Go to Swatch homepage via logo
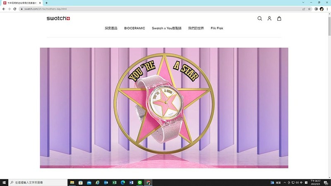Image resolution: width=331 pixels, height=186 pixels. [x=58, y=18]
